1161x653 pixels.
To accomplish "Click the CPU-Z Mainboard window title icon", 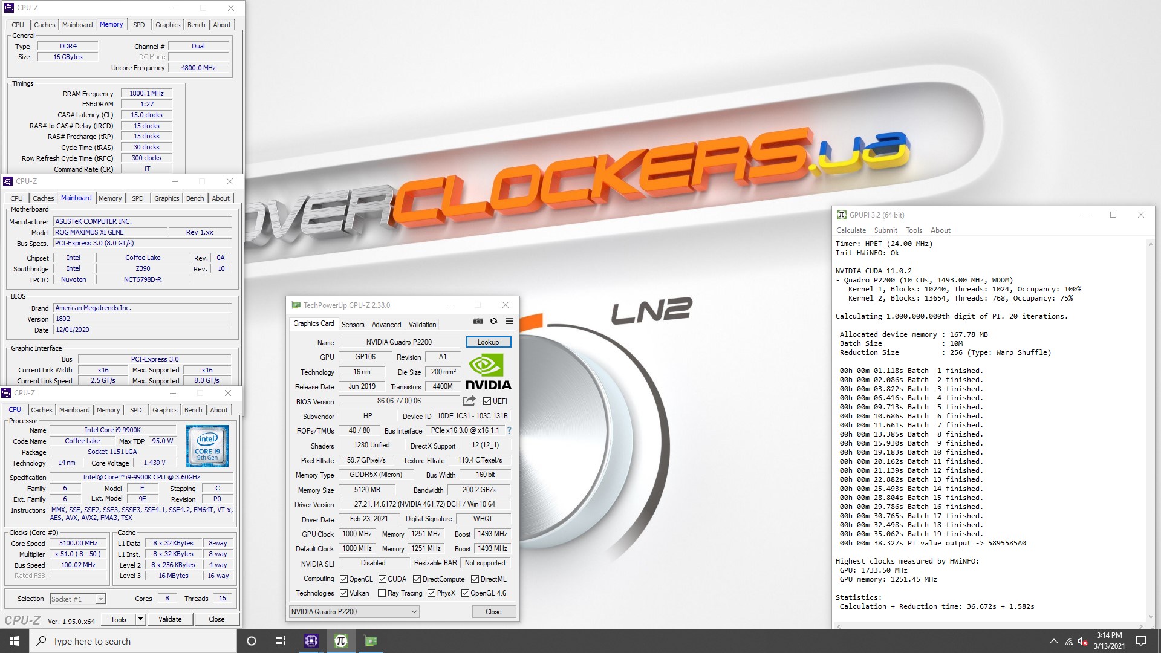I will 8,181.
